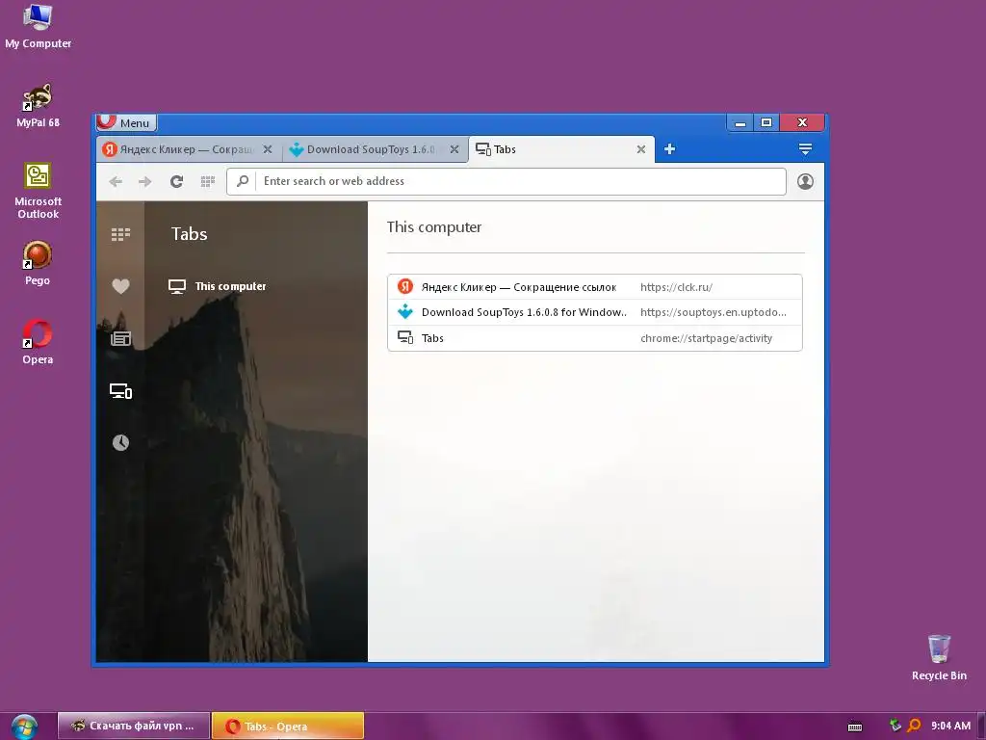This screenshot has height=740, width=986.
Task: Open the Tabs row in the list
Action: [x=595, y=338]
